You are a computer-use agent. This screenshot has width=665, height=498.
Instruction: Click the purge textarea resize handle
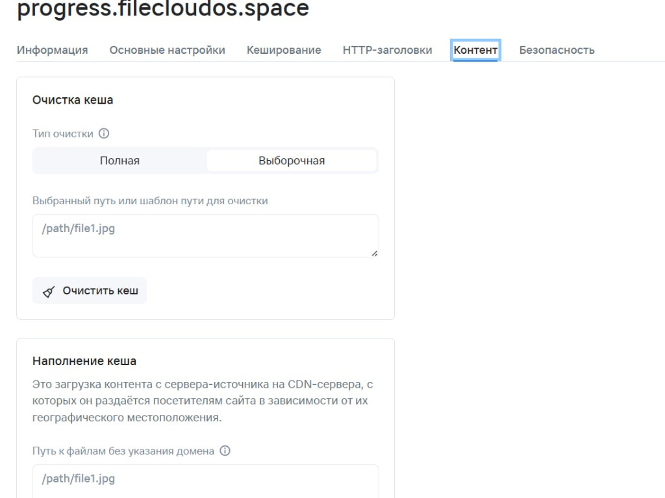click(x=375, y=254)
